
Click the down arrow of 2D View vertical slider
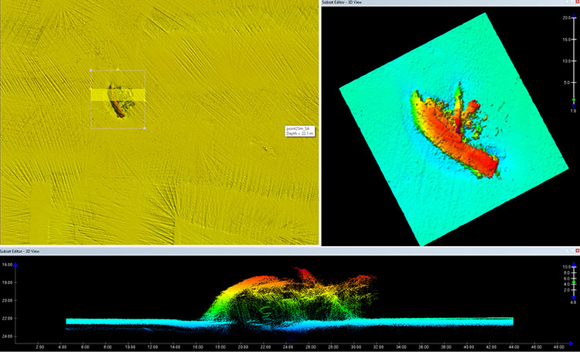(574, 298)
